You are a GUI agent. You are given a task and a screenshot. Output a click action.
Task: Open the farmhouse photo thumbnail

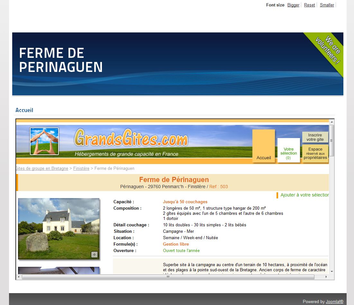point(59,229)
